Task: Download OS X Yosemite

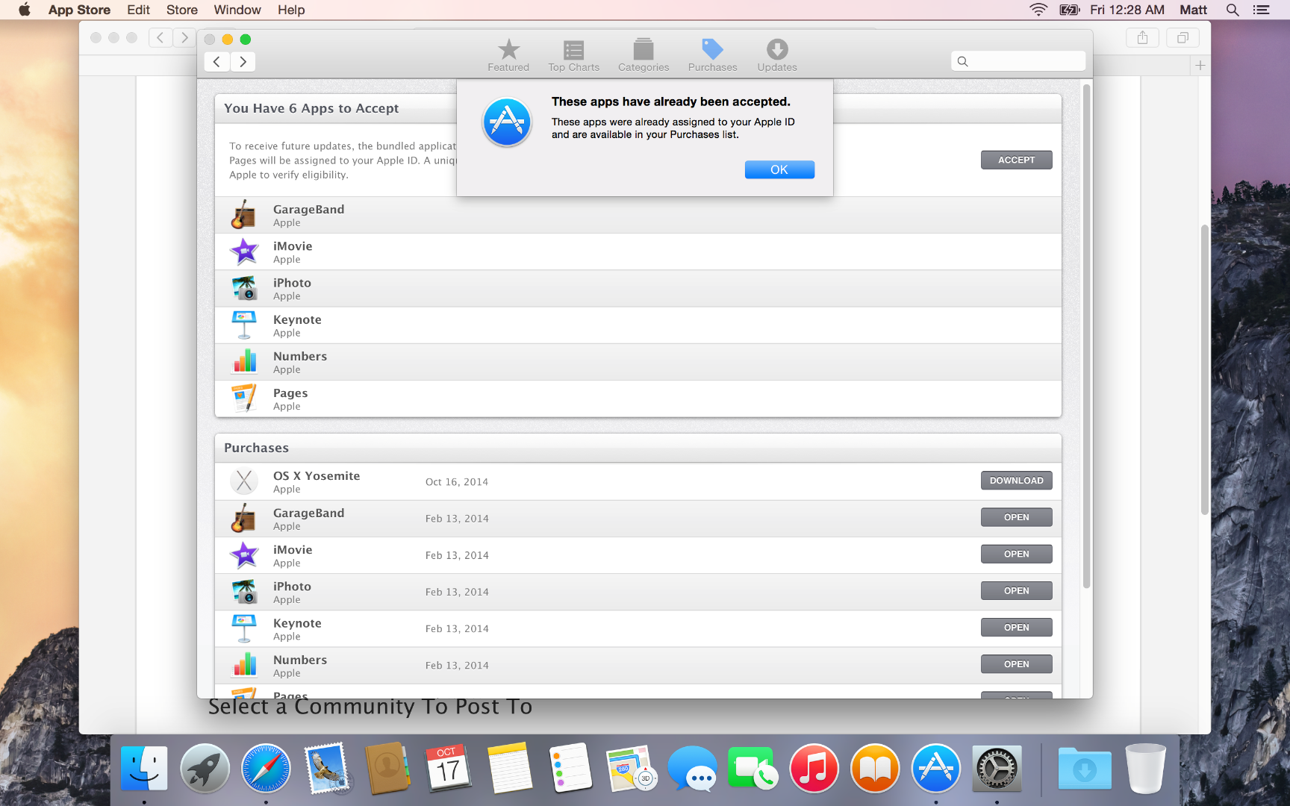Action: (1016, 481)
